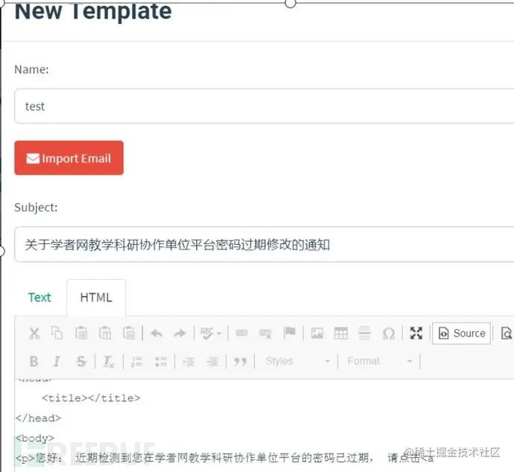Click the Anchor flag icon
The width and height of the screenshot is (514, 472).
click(x=290, y=333)
